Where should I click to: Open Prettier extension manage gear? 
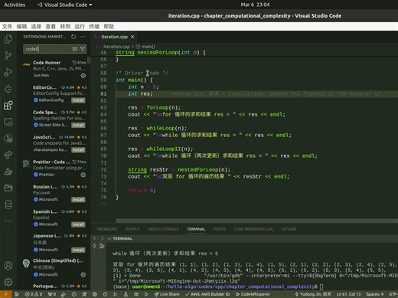83,175
